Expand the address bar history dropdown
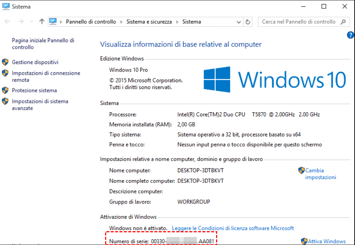 pyautogui.click(x=239, y=22)
